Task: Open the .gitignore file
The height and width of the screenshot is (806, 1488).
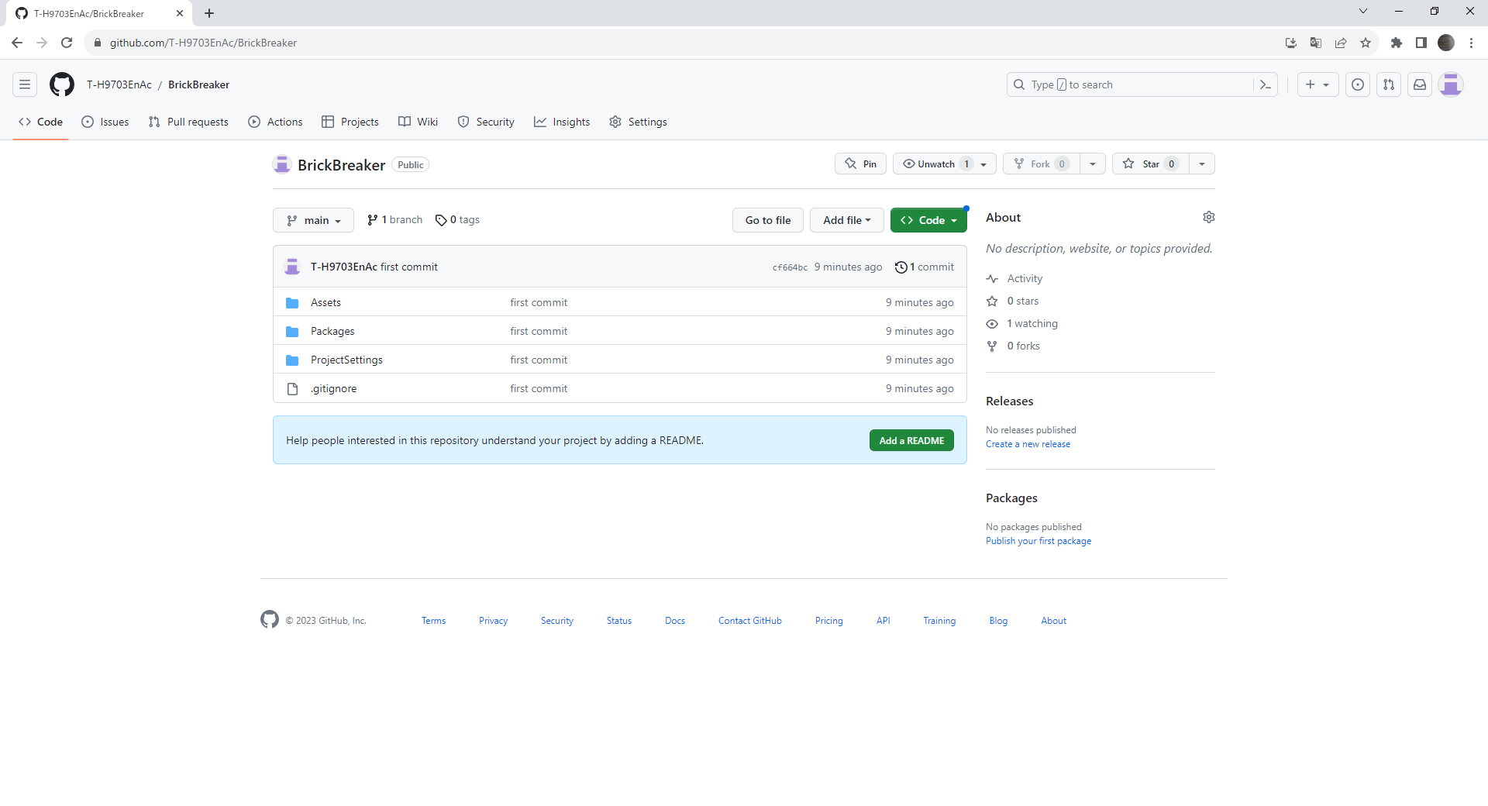Action: [333, 388]
